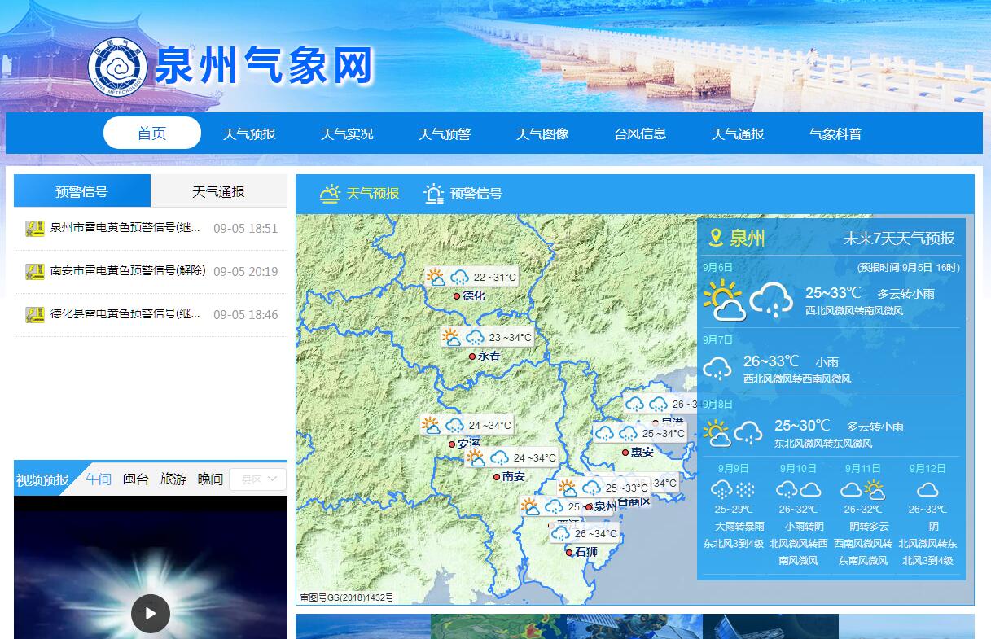Open 泉州市雷电黄色预警信号 warning link
991x639 pixels.
point(125,228)
